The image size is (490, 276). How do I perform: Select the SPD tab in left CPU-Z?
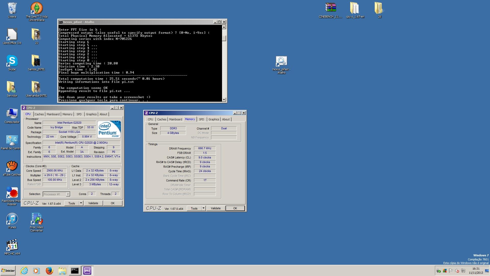tap(79, 114)
